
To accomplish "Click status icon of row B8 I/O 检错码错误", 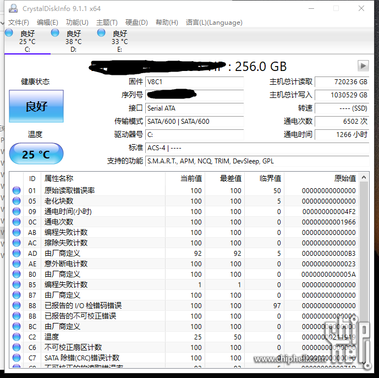I will (17, 305).
